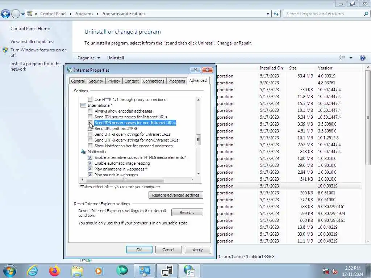Switch to Control Panel taskbar window
Viewport: 371px width, 278px height.
click(145, 271)
